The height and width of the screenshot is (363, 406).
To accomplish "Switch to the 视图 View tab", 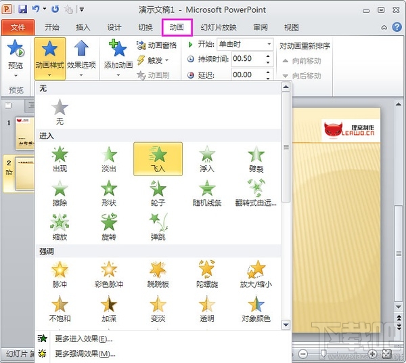I will 291,27.
